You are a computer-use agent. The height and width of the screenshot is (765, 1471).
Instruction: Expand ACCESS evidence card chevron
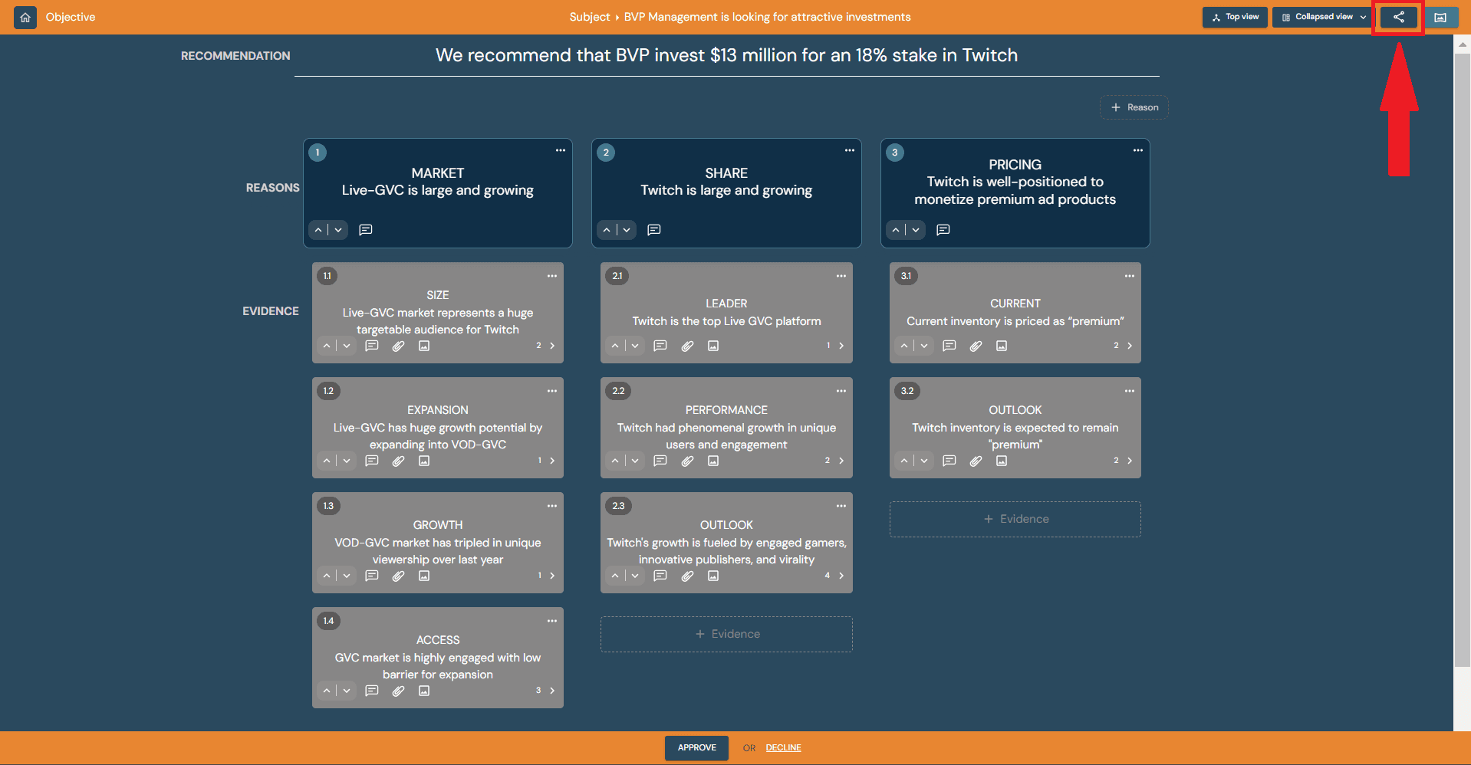click(552, 691)
